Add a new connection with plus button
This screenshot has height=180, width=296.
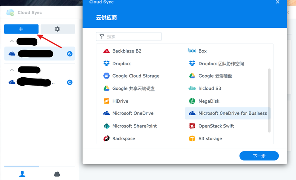coord(22,29)
